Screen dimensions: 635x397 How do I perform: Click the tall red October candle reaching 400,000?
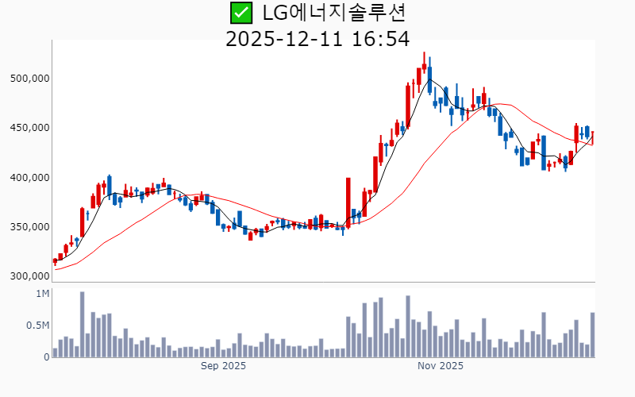(348, 201)
